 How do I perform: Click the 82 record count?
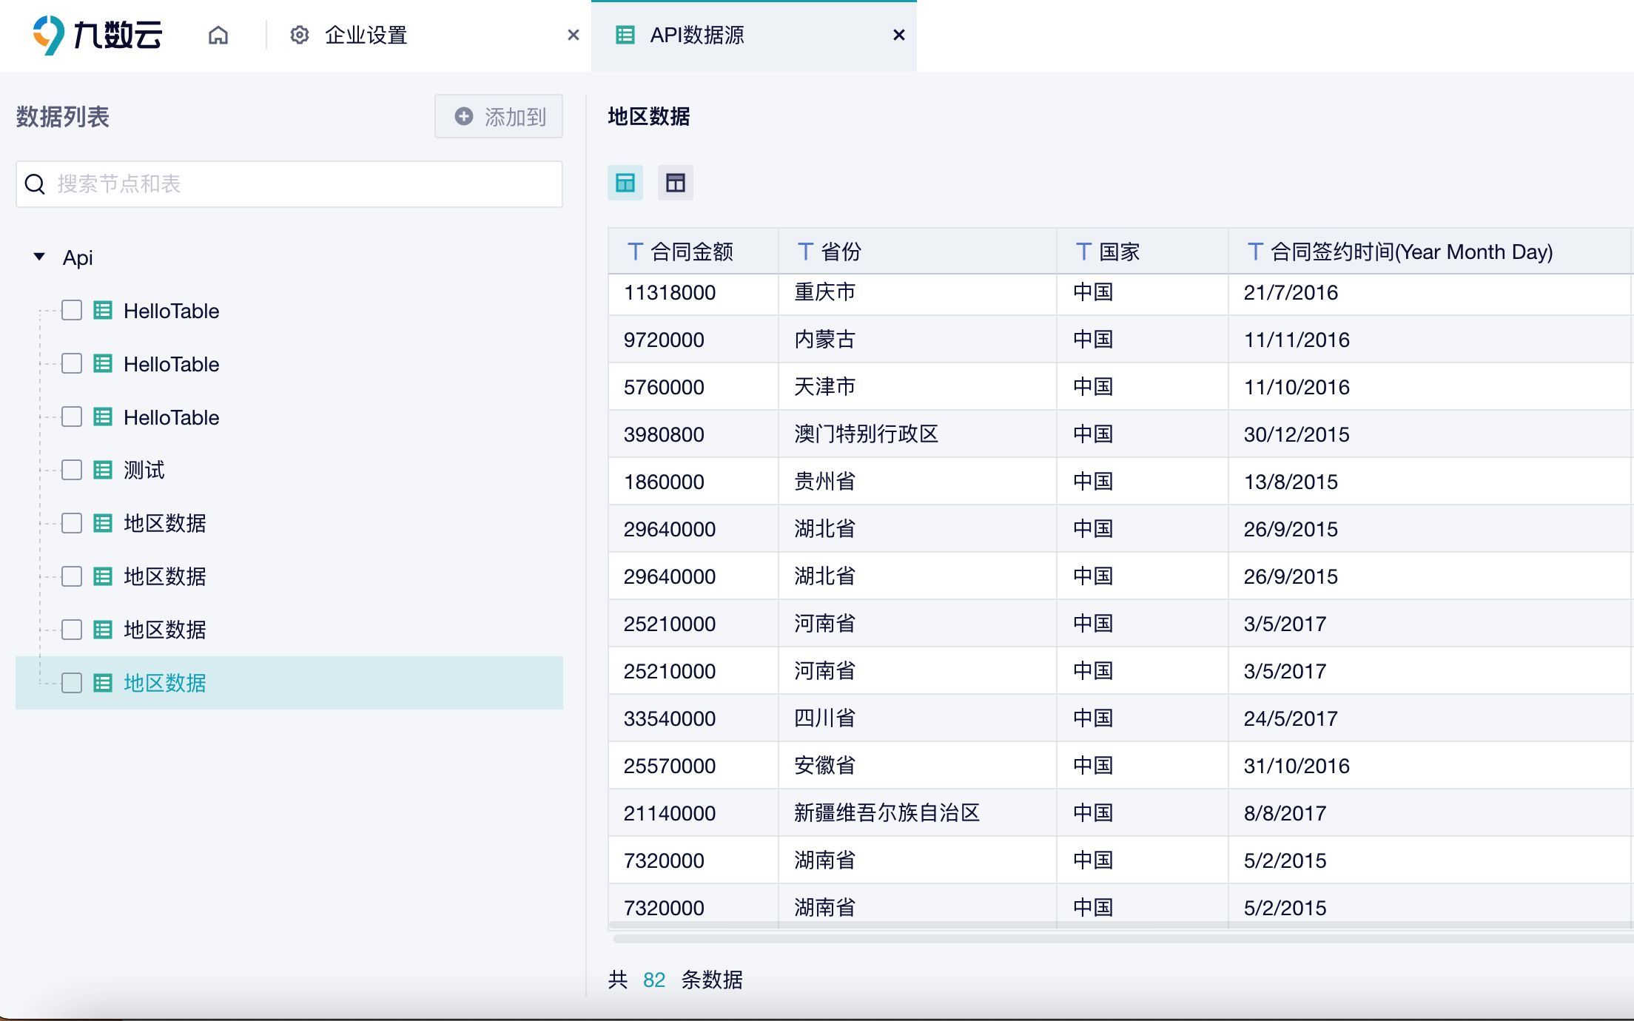point(654,980)
